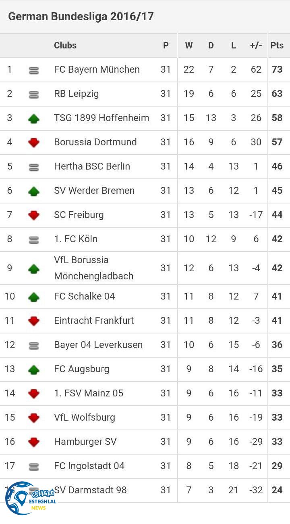The image size is (290, 524).
Task: Click the Clubs column header
Action: pyautogui.click(x=65, y=45)
